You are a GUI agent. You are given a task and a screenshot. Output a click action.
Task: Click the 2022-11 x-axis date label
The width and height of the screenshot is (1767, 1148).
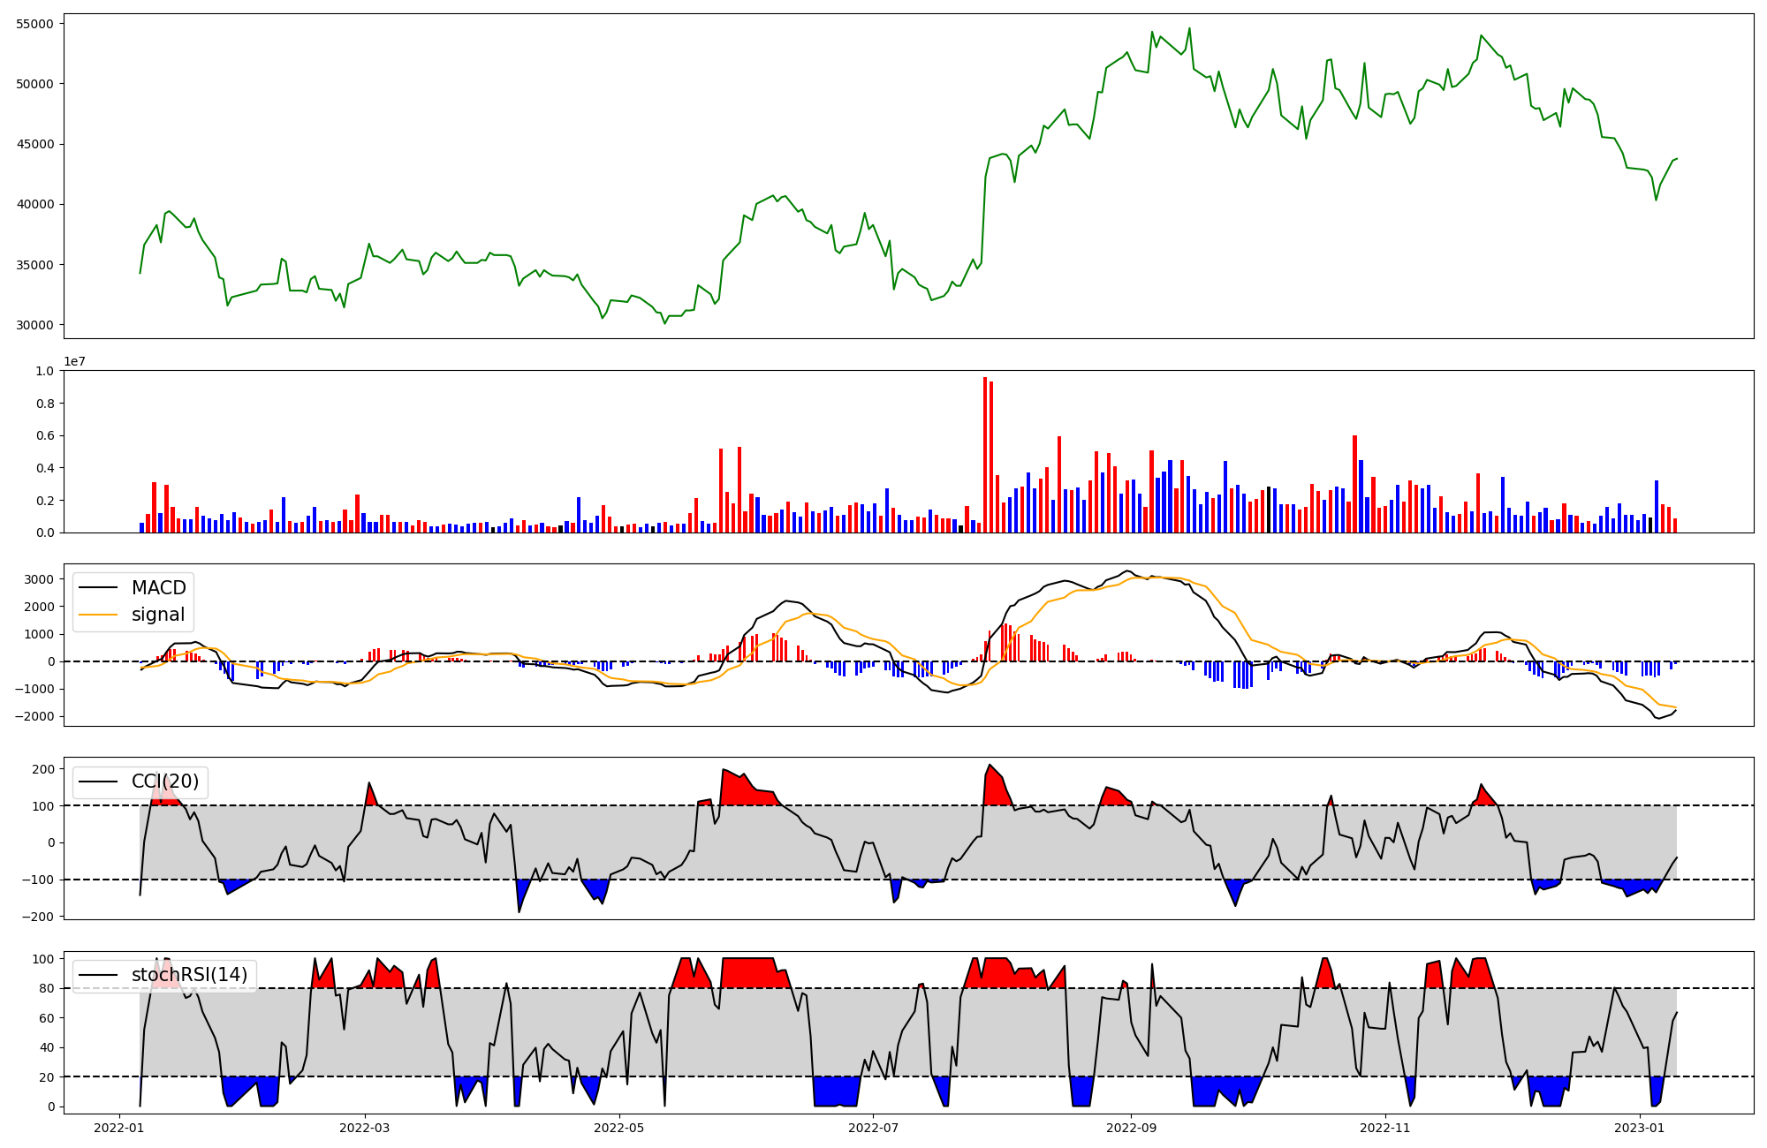tap(1384, 1128)
